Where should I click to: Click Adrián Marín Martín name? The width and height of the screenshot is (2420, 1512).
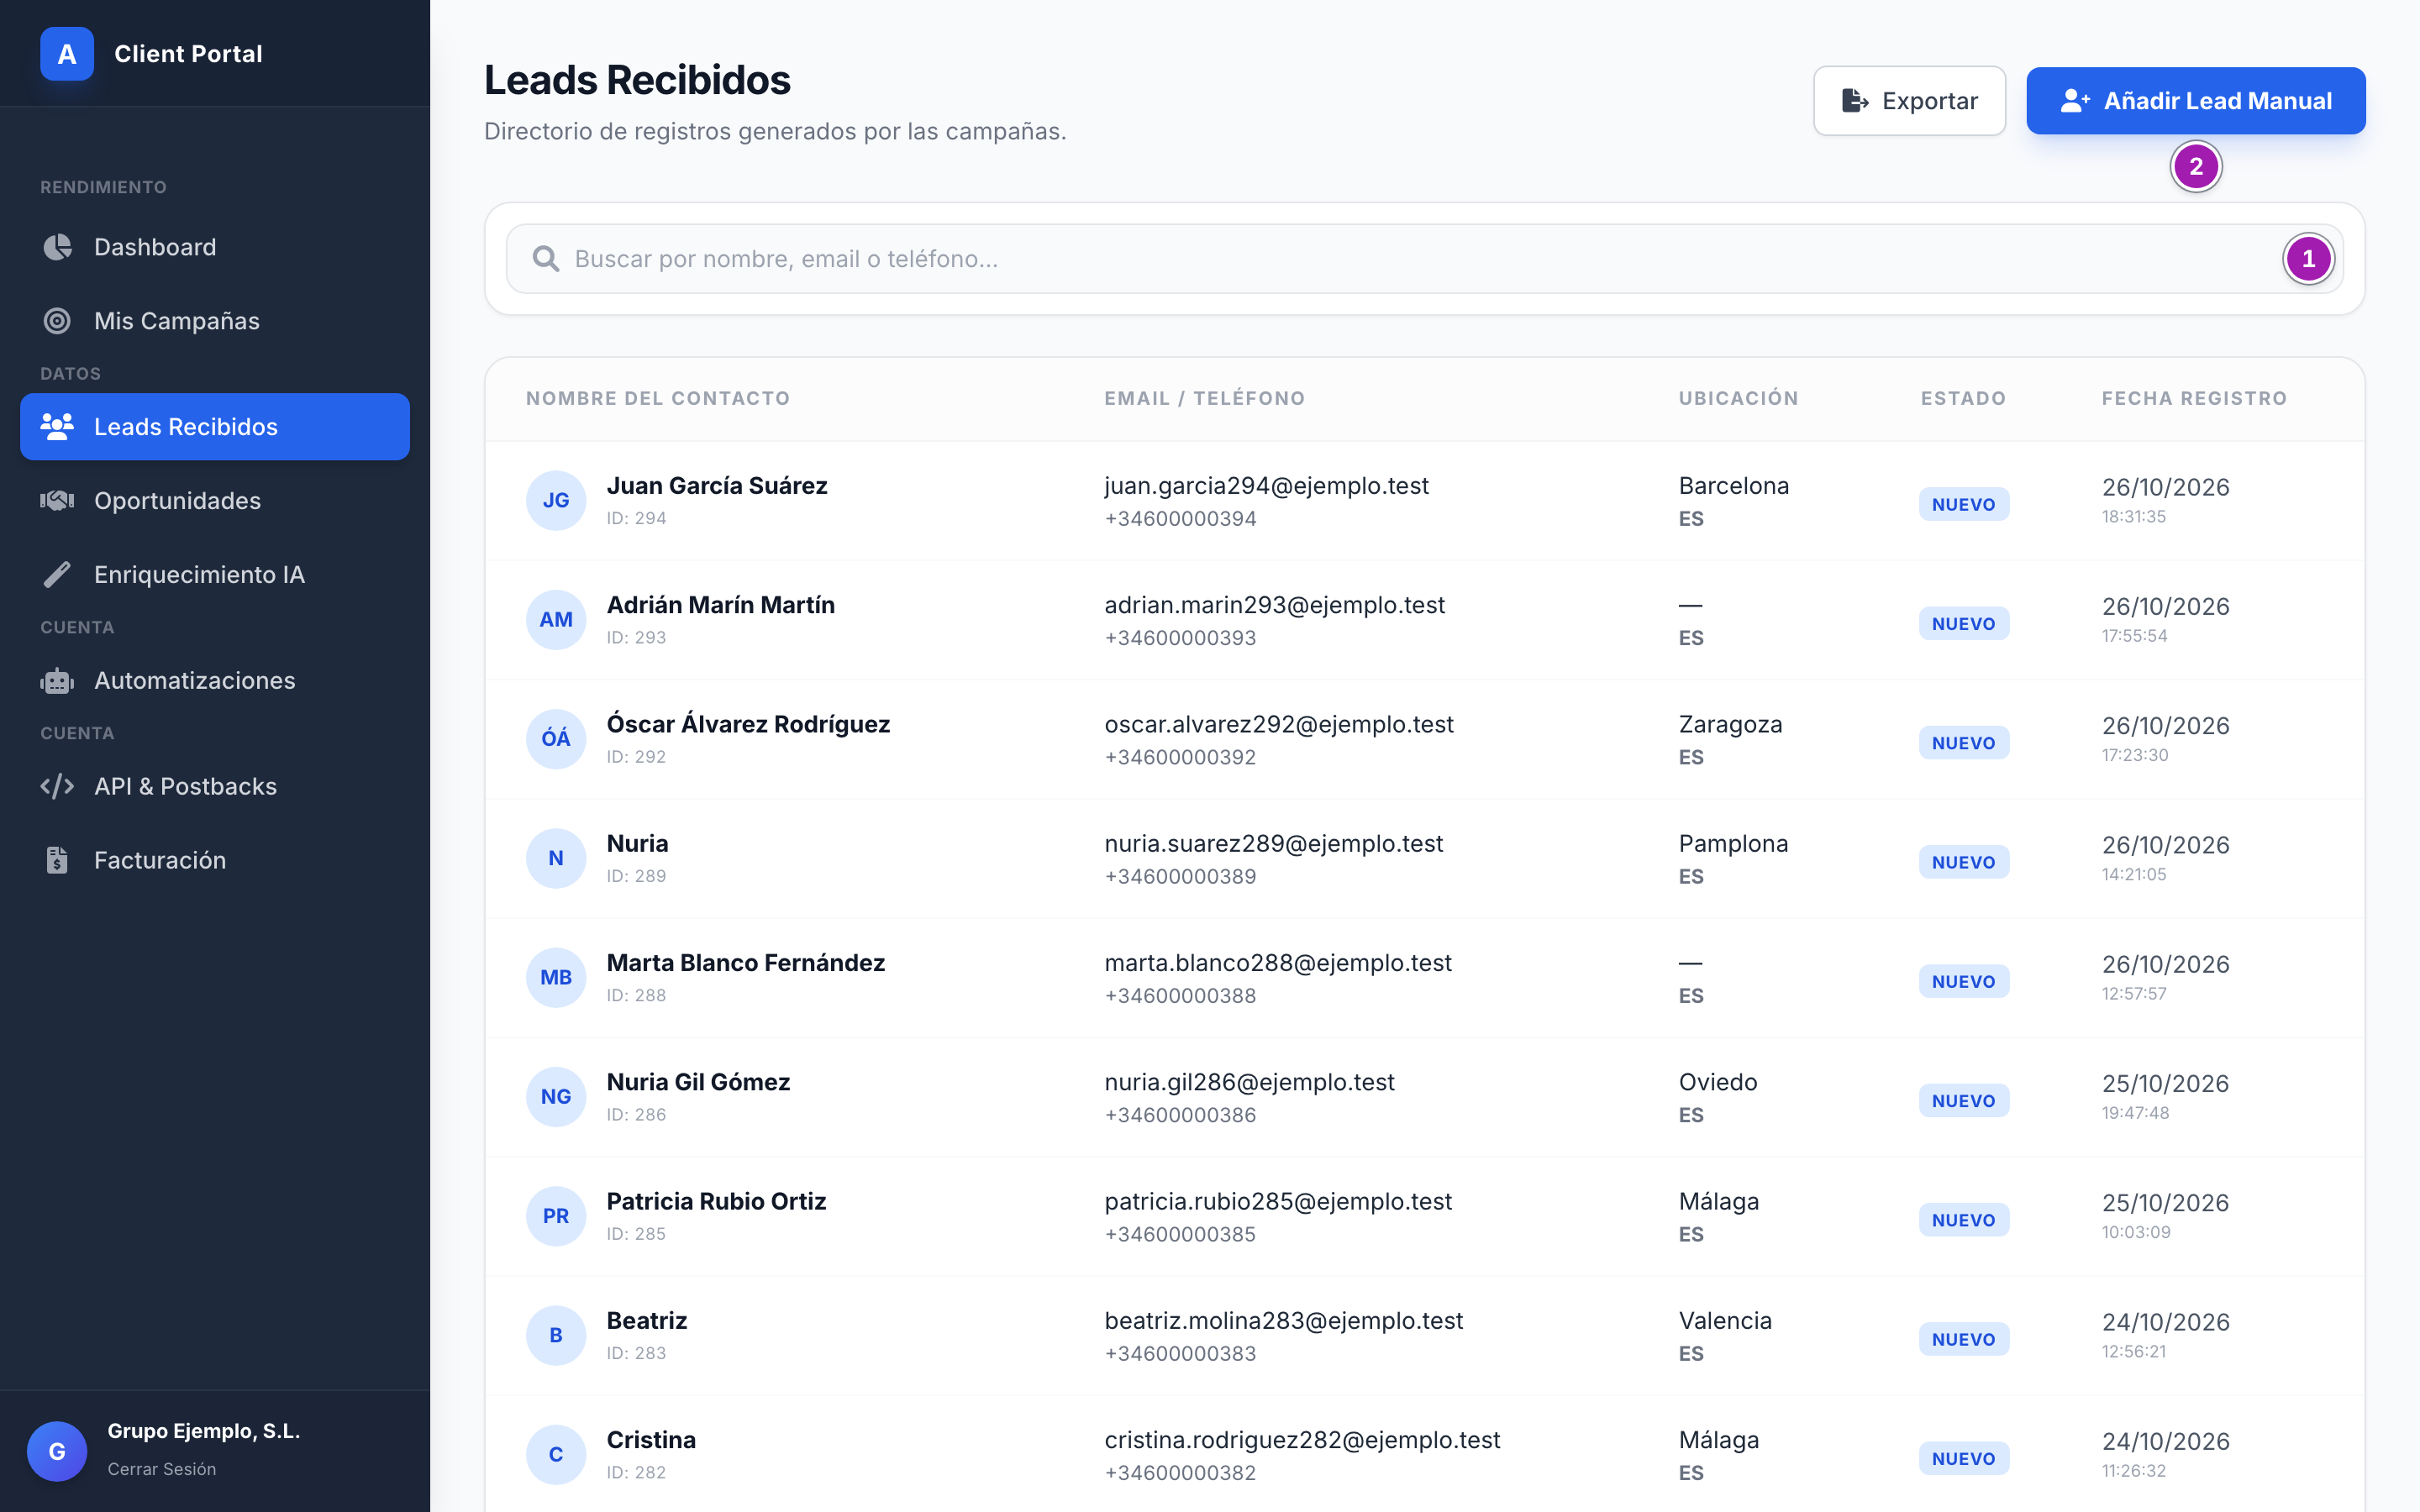pyautogui.click(x=720, y=605)
